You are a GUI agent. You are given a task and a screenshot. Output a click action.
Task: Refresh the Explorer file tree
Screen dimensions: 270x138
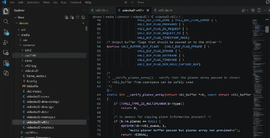[x=77, y=17]
